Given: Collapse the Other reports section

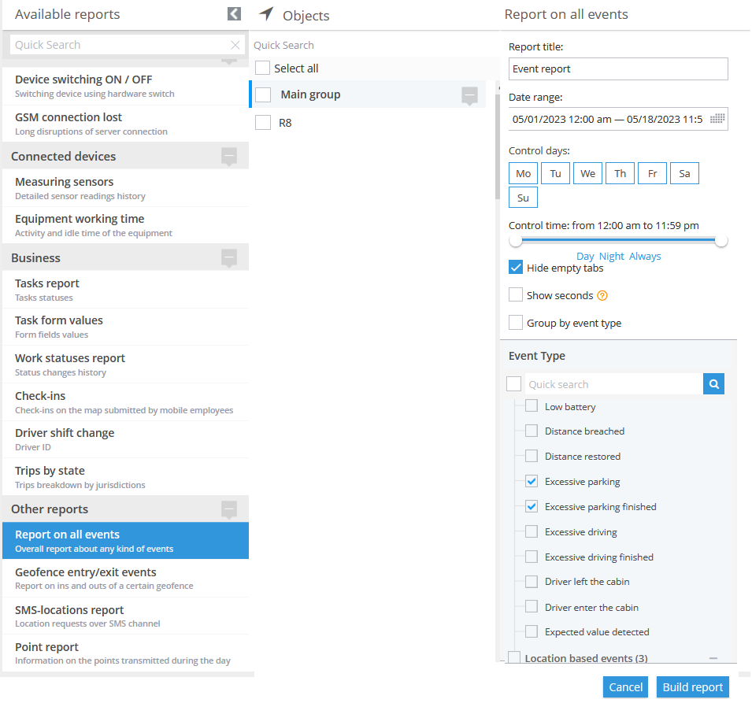Looking at the screenshot, I should 229,510.
